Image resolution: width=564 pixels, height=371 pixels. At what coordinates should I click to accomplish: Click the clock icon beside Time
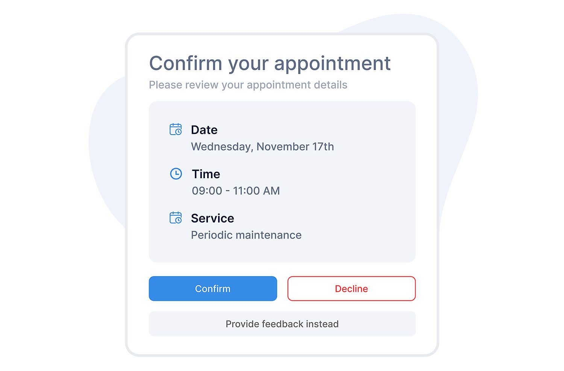tap(176, 174)
